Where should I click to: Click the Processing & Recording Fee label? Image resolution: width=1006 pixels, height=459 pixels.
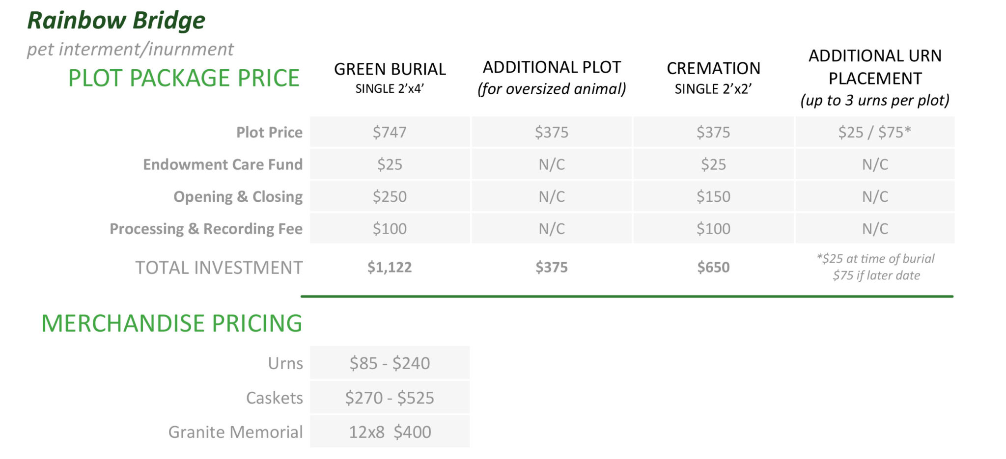[x=206, y=229]
